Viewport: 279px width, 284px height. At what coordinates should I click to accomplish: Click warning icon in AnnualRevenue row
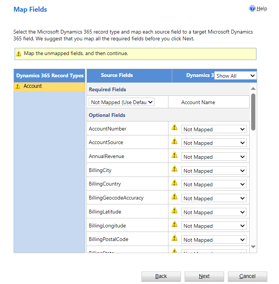pos(174,155)
